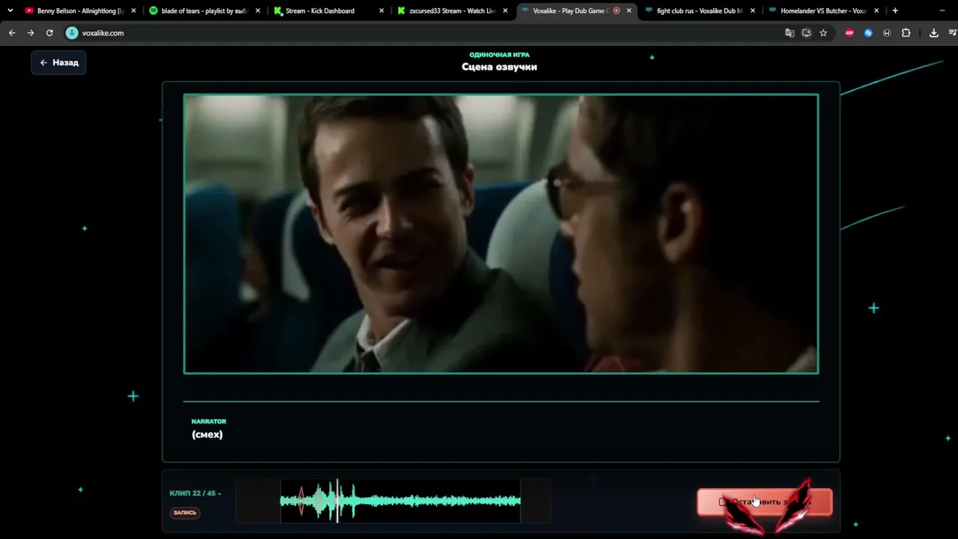Viewport: 958px width, 539px height.
Task: Click the КЛИП 22 / 45 counter
Action: click(195, 493)
